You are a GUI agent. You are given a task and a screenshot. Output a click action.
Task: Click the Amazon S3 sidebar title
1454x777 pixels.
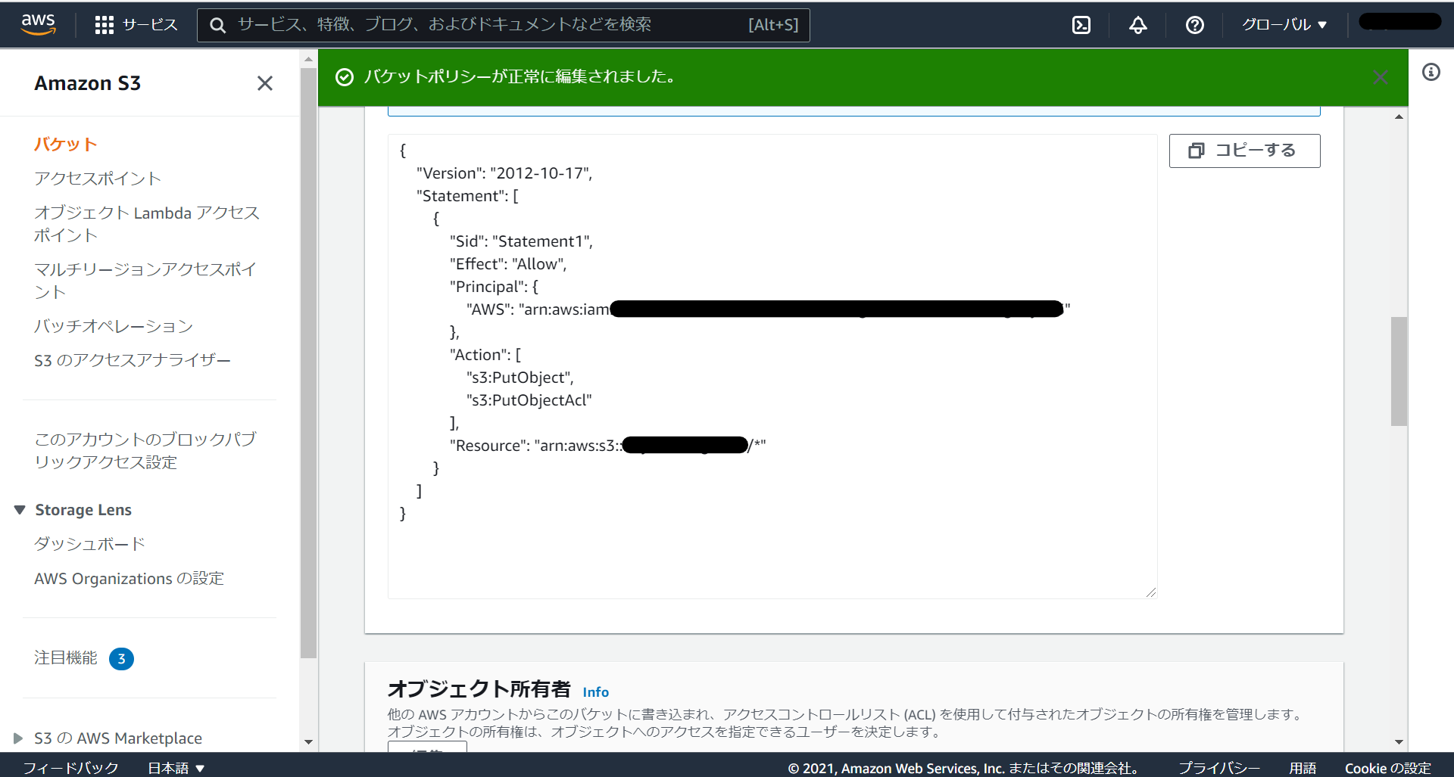[88, 83]
